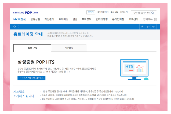This screenshot has height=114, width=171.
Task: Switch to the POP DTS tab
Action: coord(69,48)
